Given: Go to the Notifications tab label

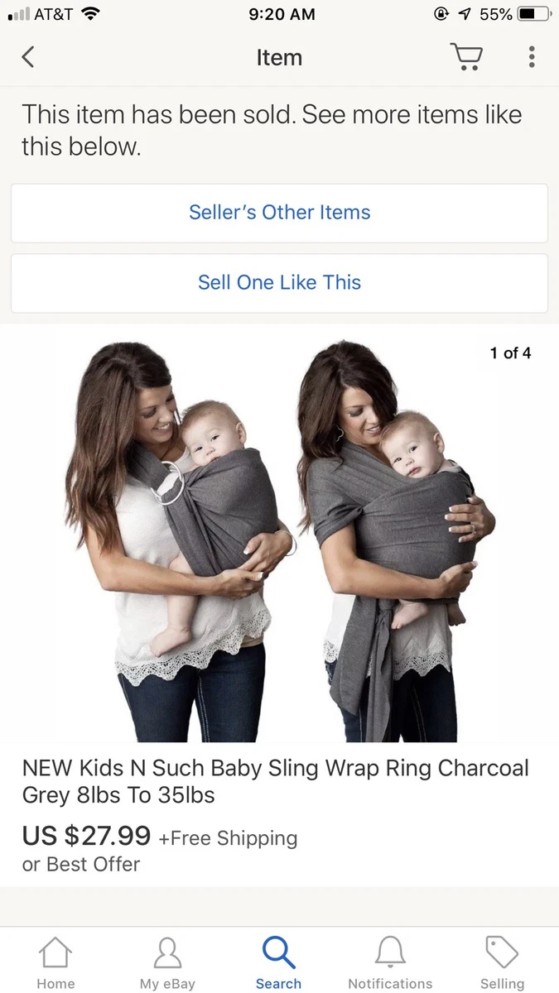Looking at the screenshot, I should [x=390, y=984].
